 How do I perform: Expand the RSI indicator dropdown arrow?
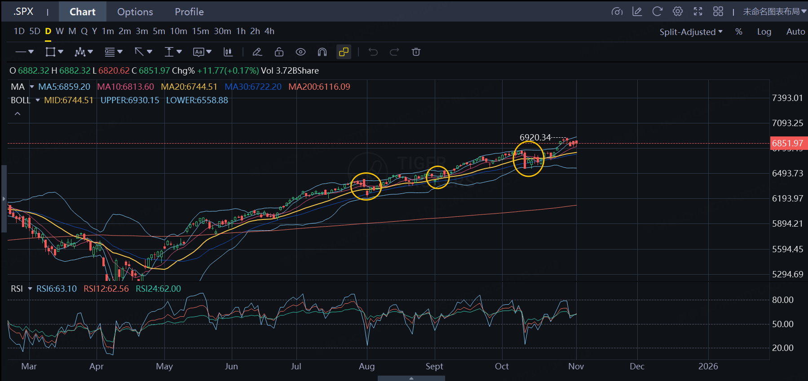pyautogui.click(x=30, y=289)
